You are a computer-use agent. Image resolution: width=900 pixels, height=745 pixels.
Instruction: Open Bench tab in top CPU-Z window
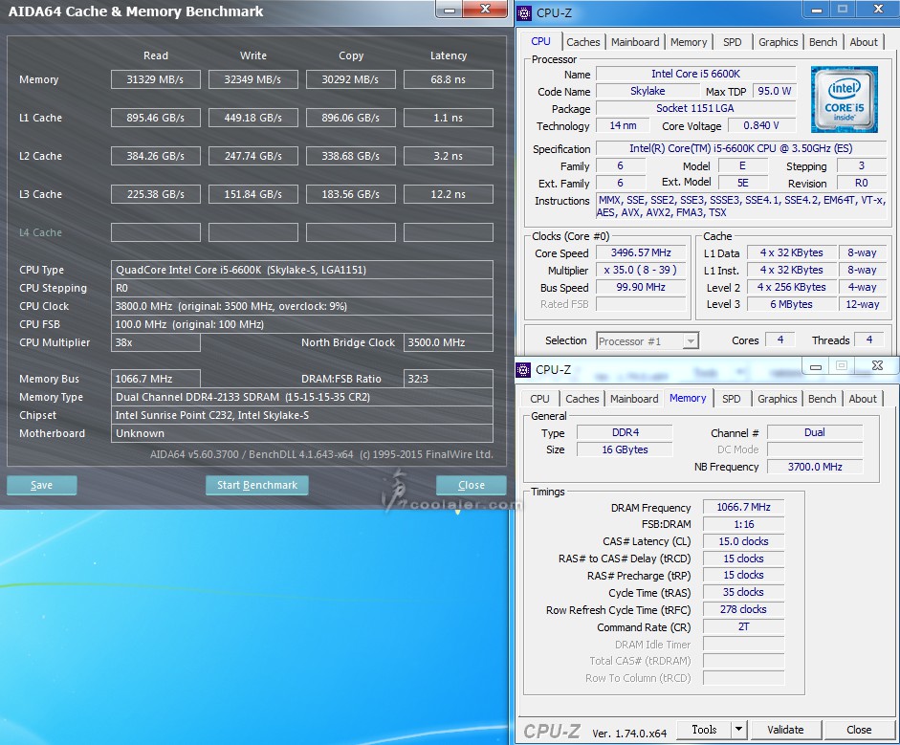point(823,42)
